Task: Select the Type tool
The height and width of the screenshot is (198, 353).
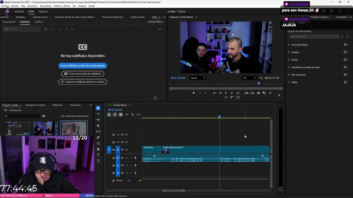Action: 98,155
